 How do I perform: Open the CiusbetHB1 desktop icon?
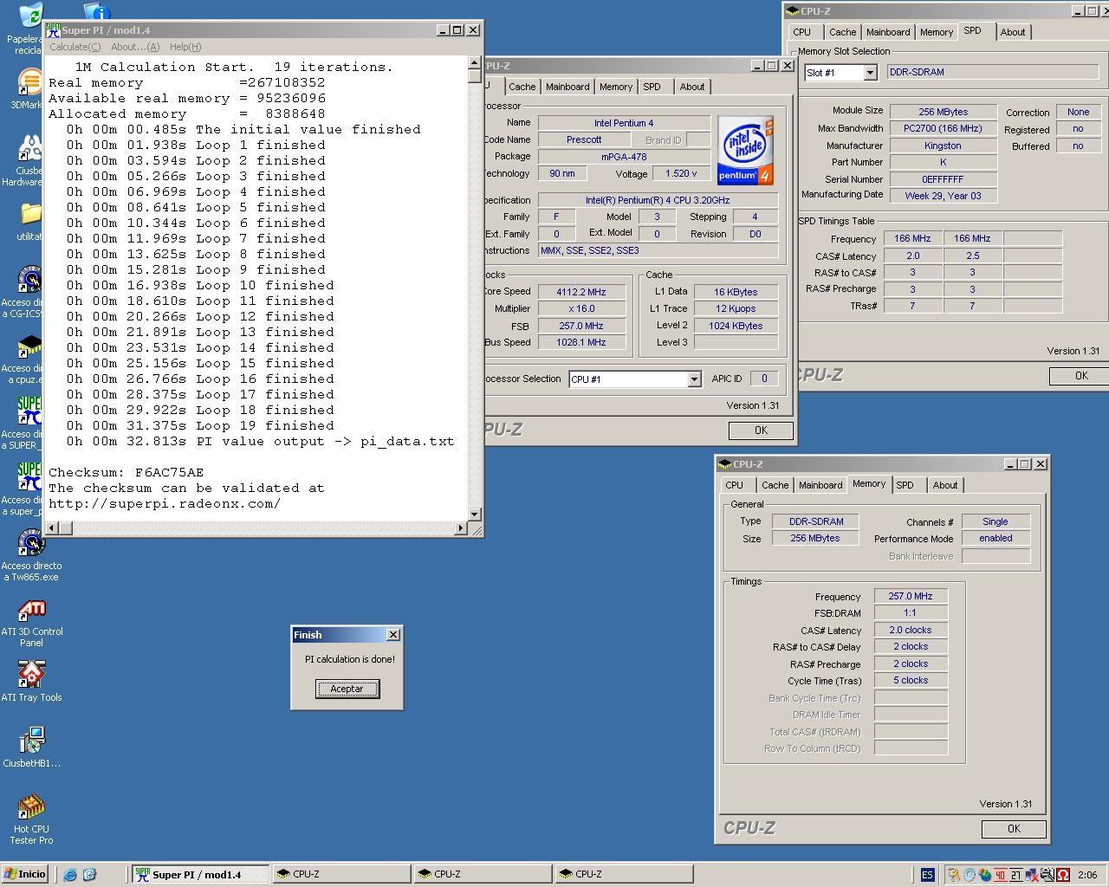31,741
